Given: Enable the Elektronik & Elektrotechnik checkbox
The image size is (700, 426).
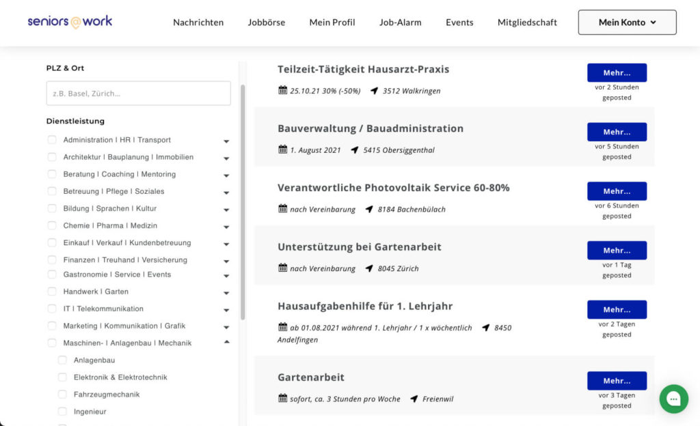Looking at the screenshot, I should click(62, 377).
